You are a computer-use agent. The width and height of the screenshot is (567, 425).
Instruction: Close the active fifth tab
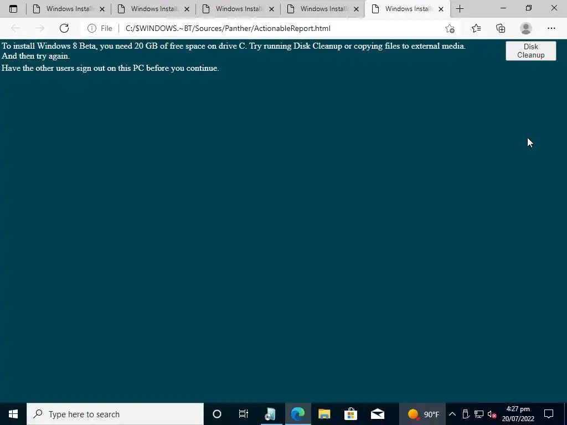click(x=441, y=9)
